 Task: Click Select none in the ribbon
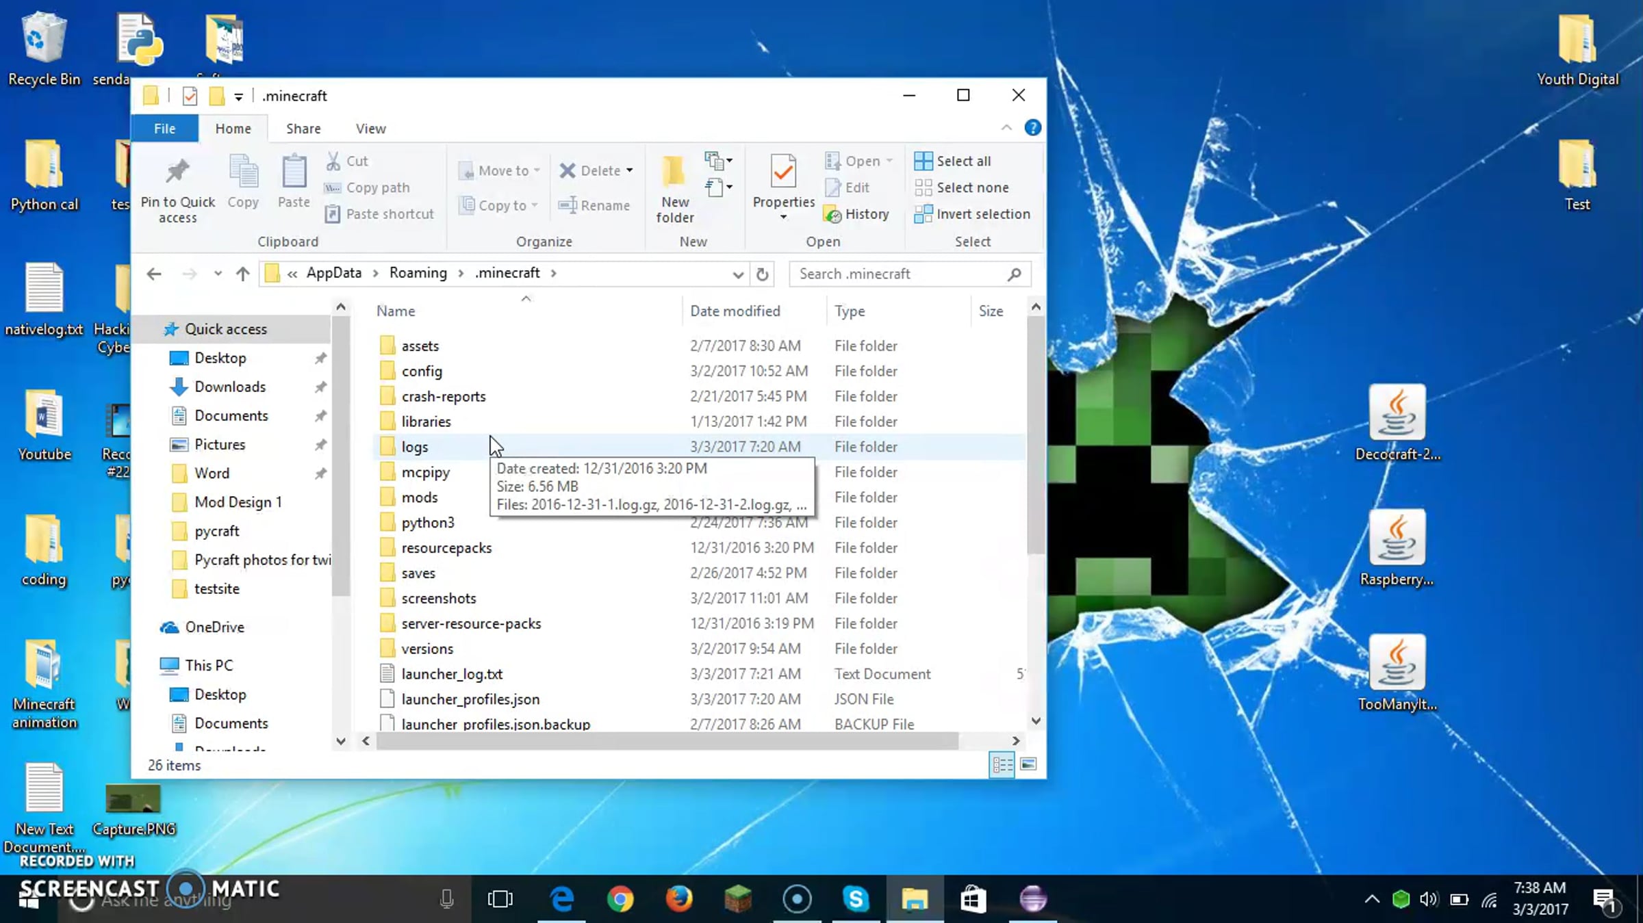[961, 187]
